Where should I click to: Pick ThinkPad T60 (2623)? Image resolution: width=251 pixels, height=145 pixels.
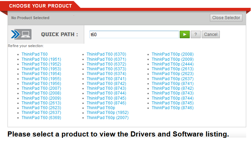[41, 108]
